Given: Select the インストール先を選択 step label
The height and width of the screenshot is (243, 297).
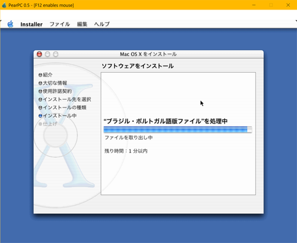Looking at the screenshot, I should click(67, 99).
